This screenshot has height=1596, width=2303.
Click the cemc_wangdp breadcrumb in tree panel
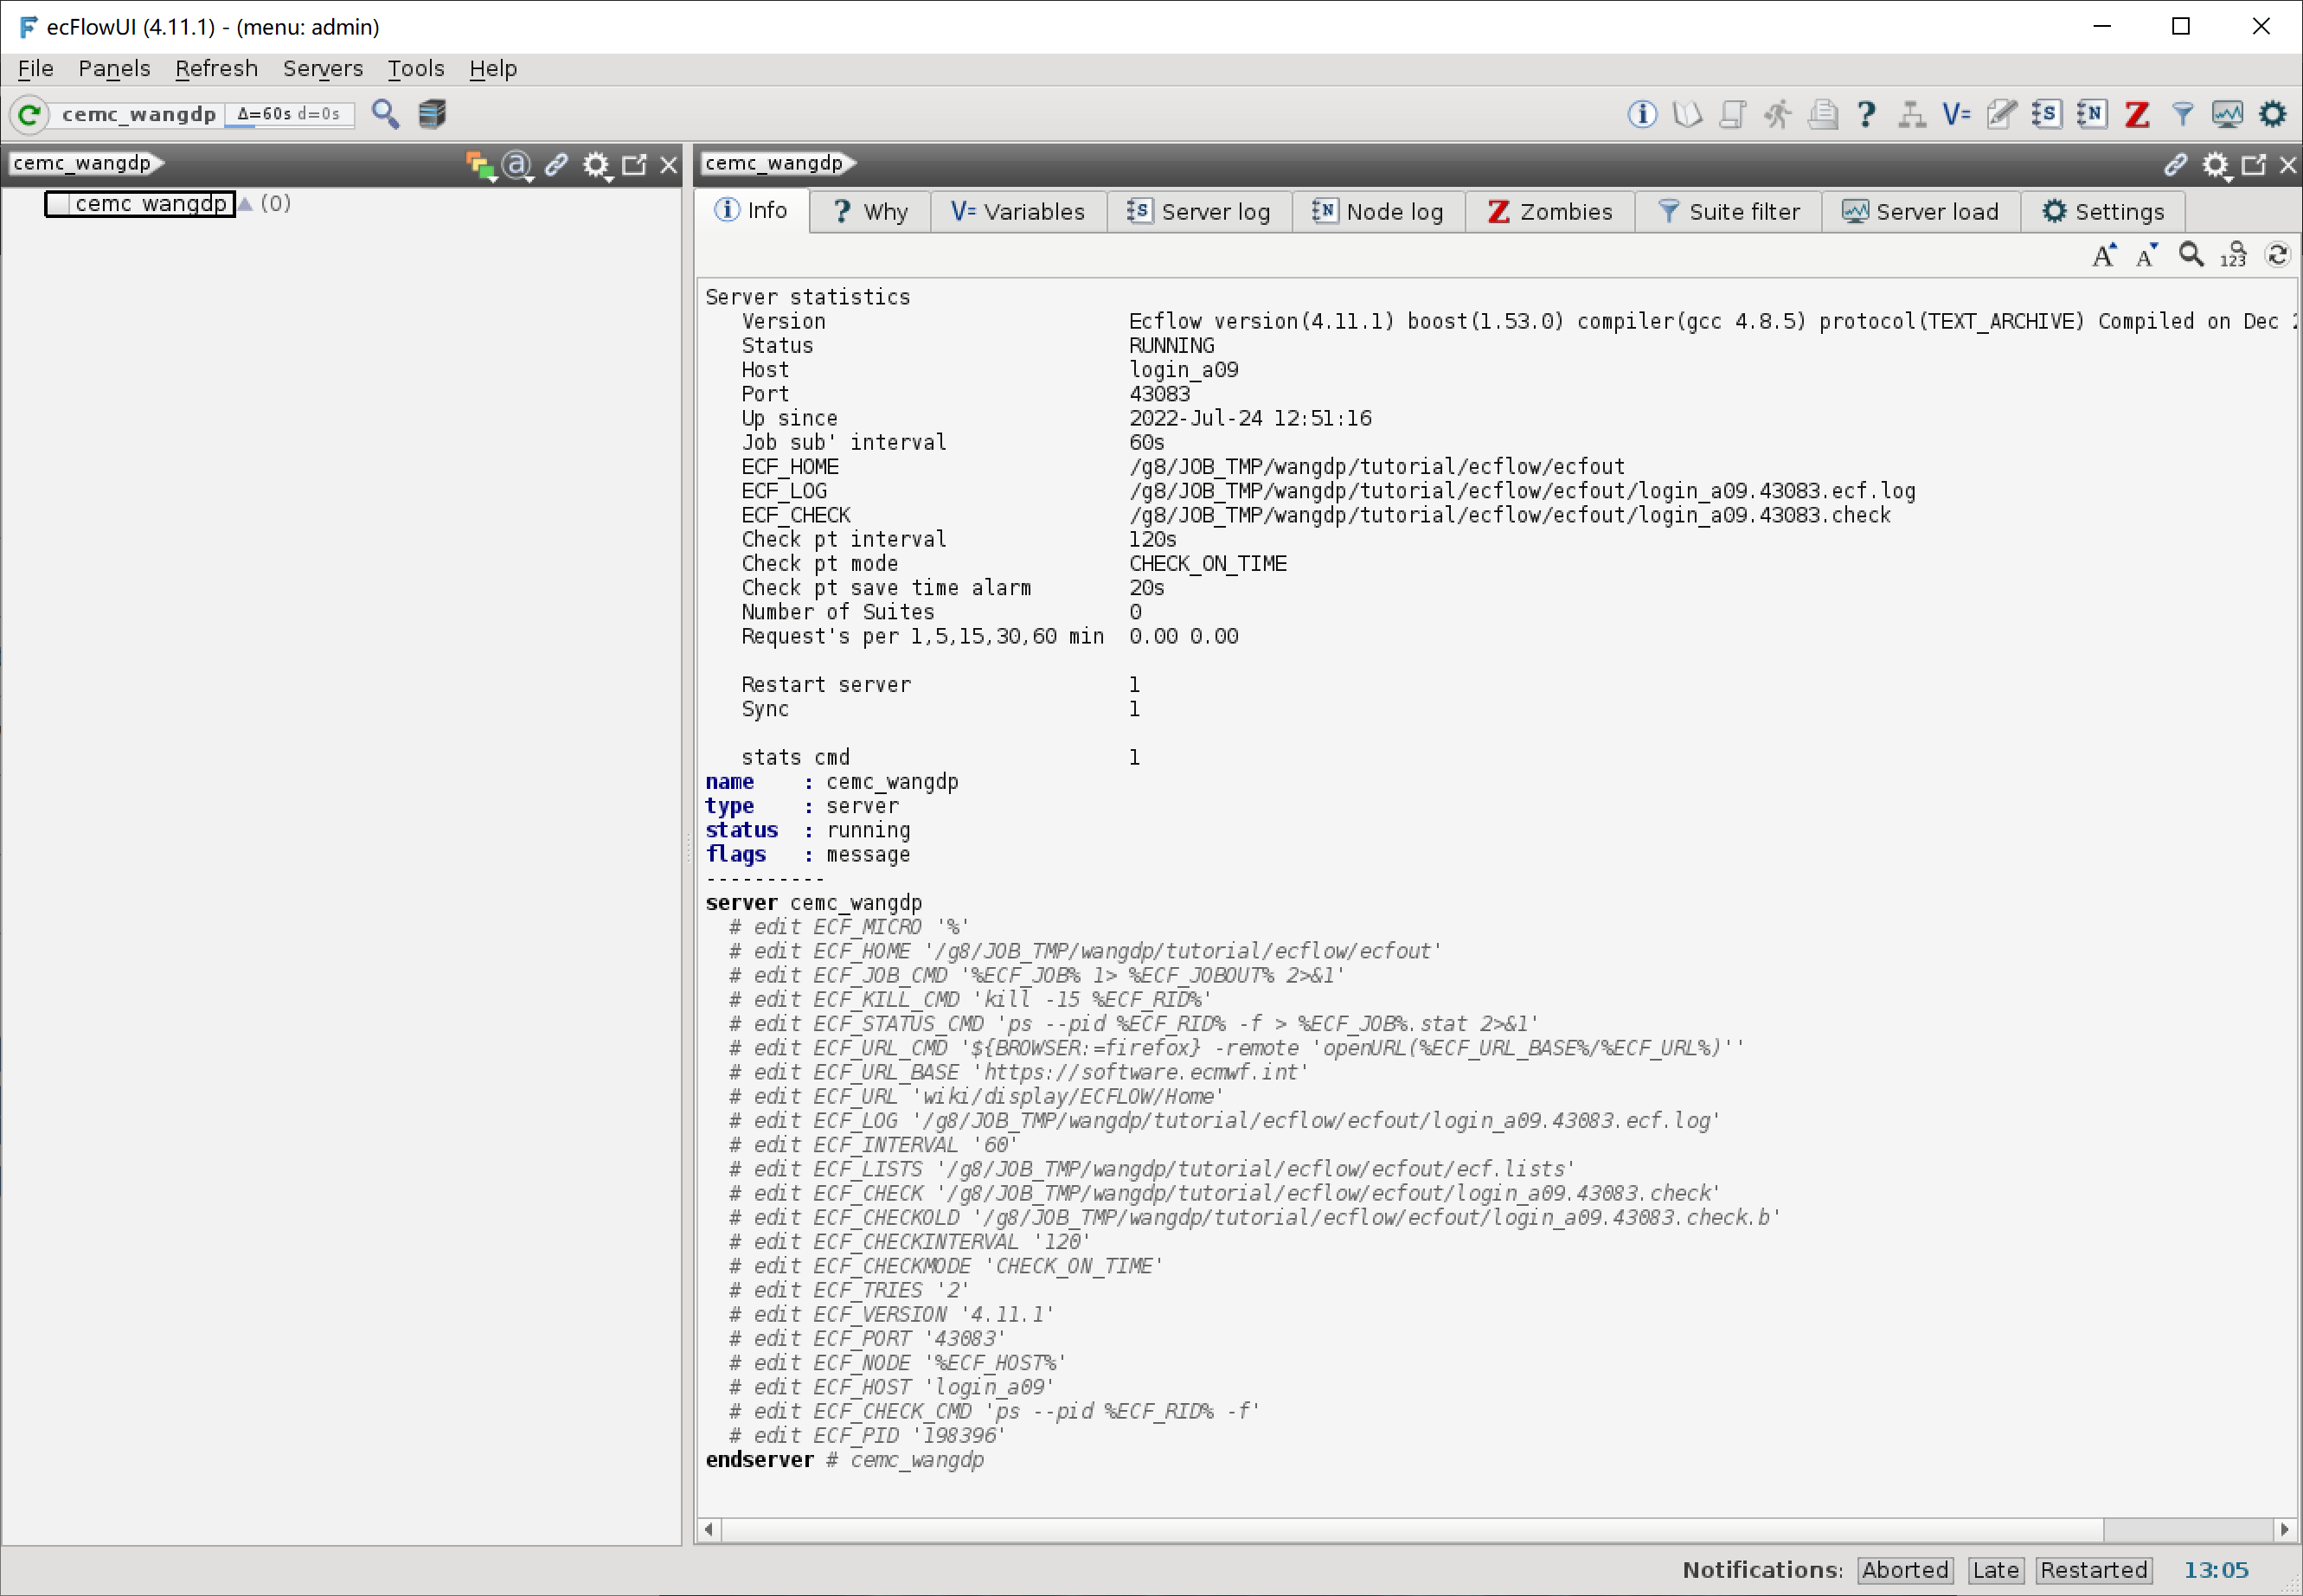click(x=84, y=163)
